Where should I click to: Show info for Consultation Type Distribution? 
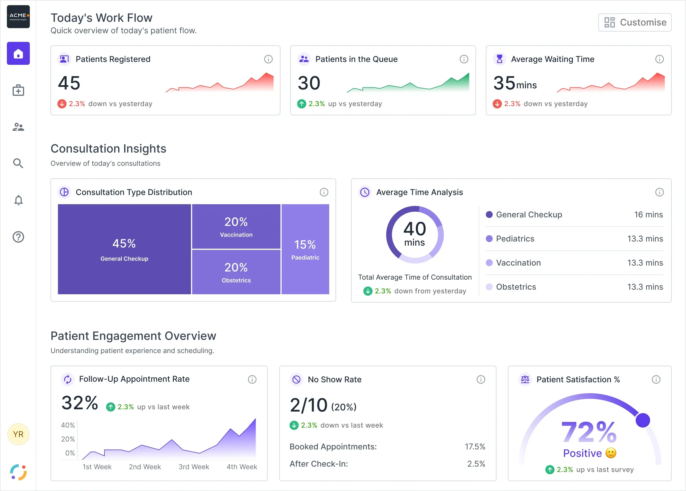pyautogui.click(x=324, y=192)
